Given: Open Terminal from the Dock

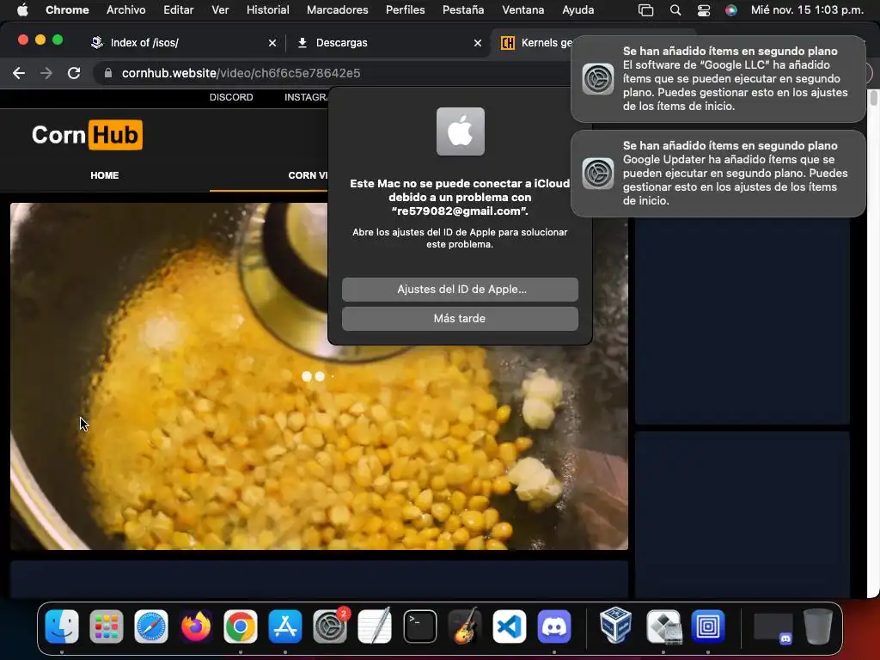Looking at the screenshot, I should (419, 626).
